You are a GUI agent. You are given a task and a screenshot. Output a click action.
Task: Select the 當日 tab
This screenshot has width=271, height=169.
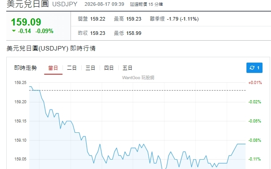(x=53, y=68)
